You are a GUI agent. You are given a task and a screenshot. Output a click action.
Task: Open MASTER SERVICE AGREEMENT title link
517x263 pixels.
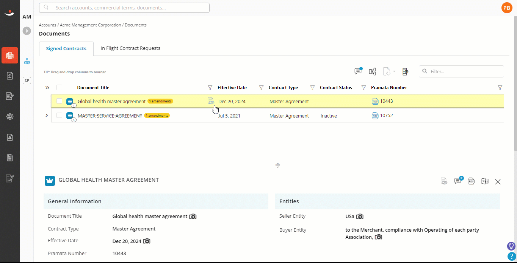(x=110, y=116)
